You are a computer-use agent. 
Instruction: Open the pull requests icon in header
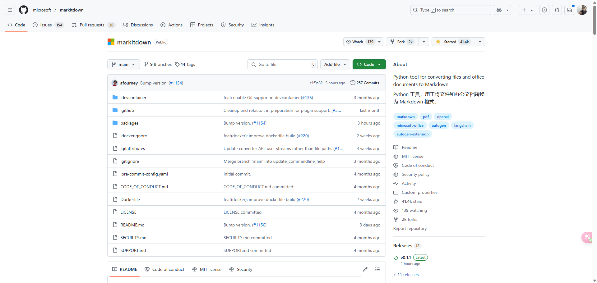557,10
